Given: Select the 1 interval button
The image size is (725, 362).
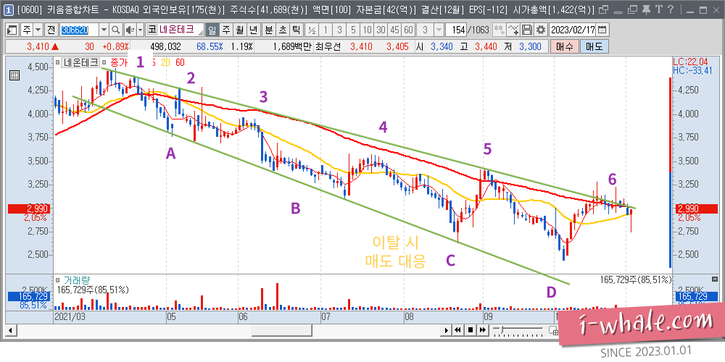Looking at the screenshot, I should pos(326,30).
